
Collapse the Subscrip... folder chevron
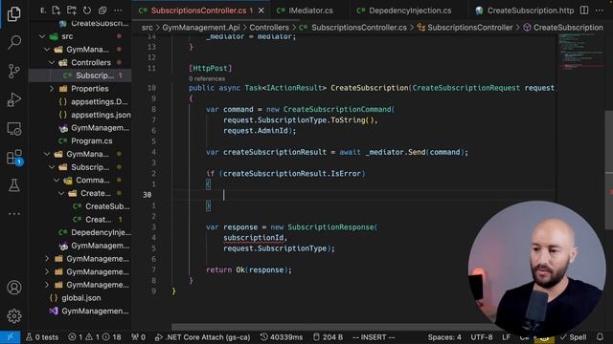coord(52,167)
